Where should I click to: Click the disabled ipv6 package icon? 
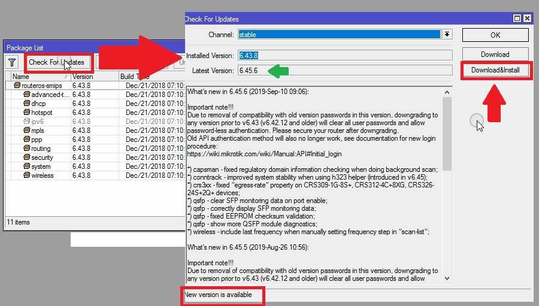pyautogui.click(x=26, y=122)
